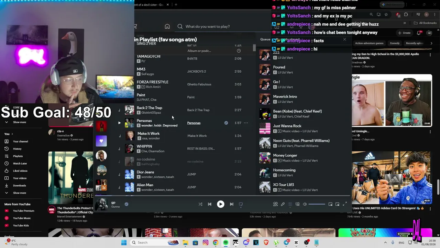Toggle the Spotify queue panel
The width and height of the screenshot is (440, 248).
tap(290, 204)
